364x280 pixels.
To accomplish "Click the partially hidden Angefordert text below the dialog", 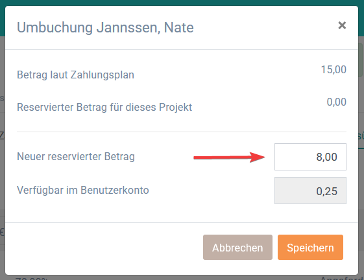I will 341,278.
